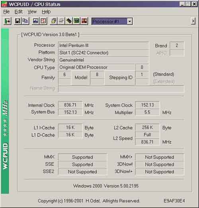Click the greyed-out stacked cards icon
199x208 pixels.
(x=61, y=21)
